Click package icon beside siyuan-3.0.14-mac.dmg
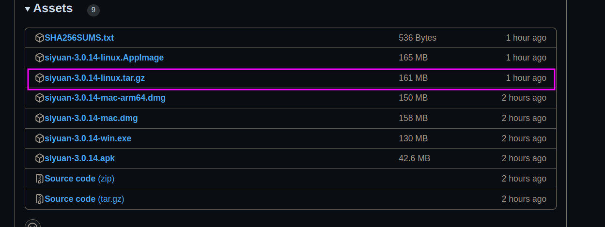Screen dimensions: 605x227 coord(39,118)
